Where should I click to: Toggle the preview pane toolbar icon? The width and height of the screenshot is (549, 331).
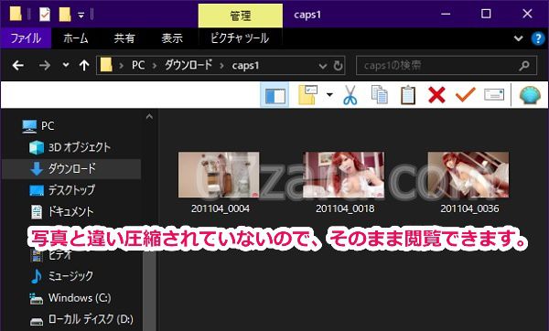click(275, 95)
